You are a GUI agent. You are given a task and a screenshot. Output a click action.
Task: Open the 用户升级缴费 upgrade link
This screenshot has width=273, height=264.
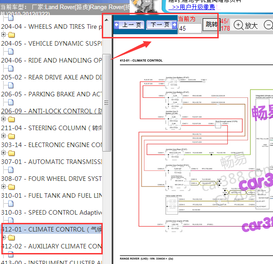pos(193,7)
